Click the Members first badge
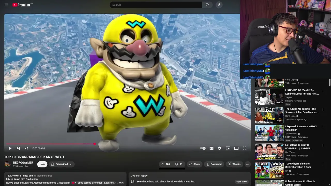This screenshot has width=331, height=186. [x=43, y=176]
